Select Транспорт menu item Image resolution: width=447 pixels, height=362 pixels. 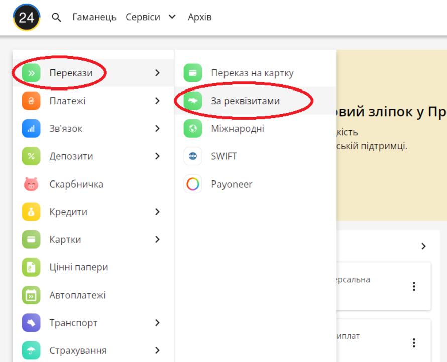(93, 323)
